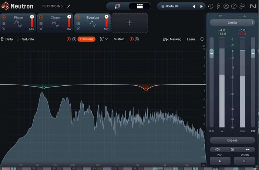The height and width of the screenshot is (170, 259).
Task: Select the Transient tab
Action: (x=86, y=39)
